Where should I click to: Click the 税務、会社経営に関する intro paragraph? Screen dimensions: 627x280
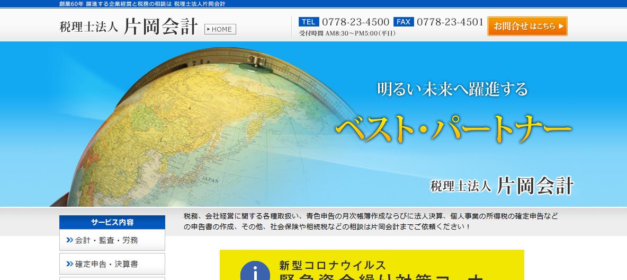tap(371, 222)
